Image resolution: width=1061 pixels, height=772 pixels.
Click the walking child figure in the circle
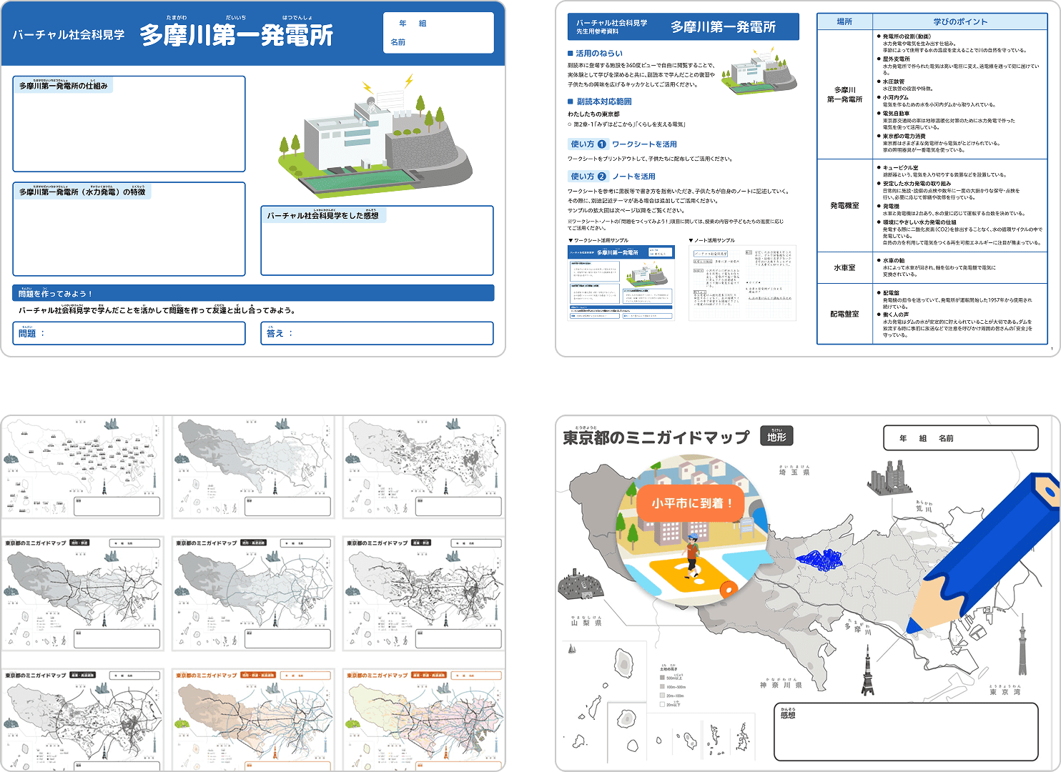pyautogui.click(x=691, y=555)
